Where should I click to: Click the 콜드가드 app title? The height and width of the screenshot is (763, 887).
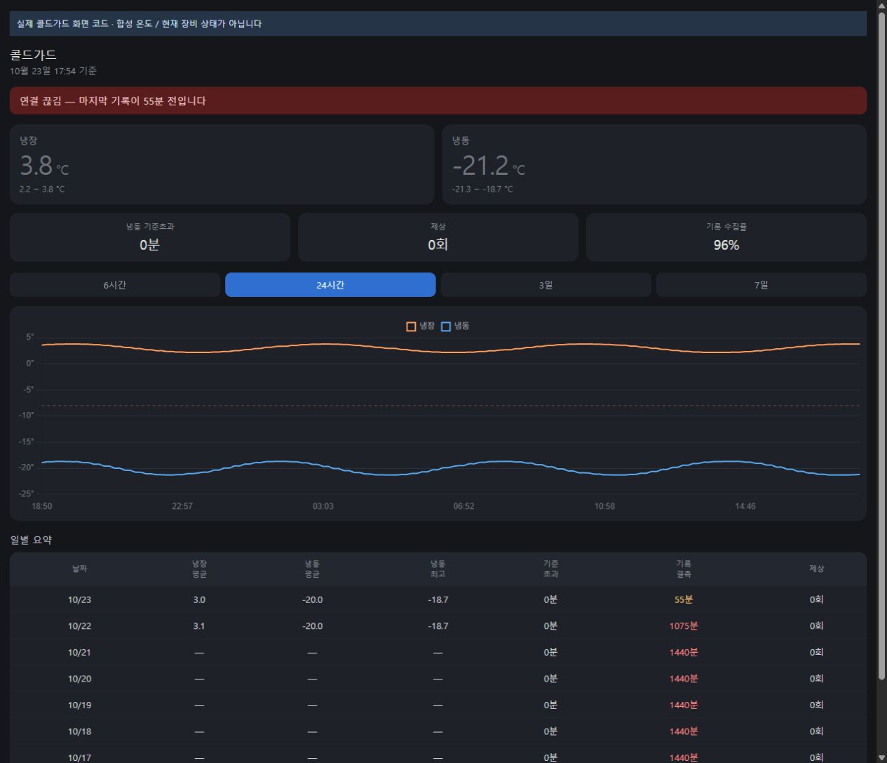[x=33, y=55]
